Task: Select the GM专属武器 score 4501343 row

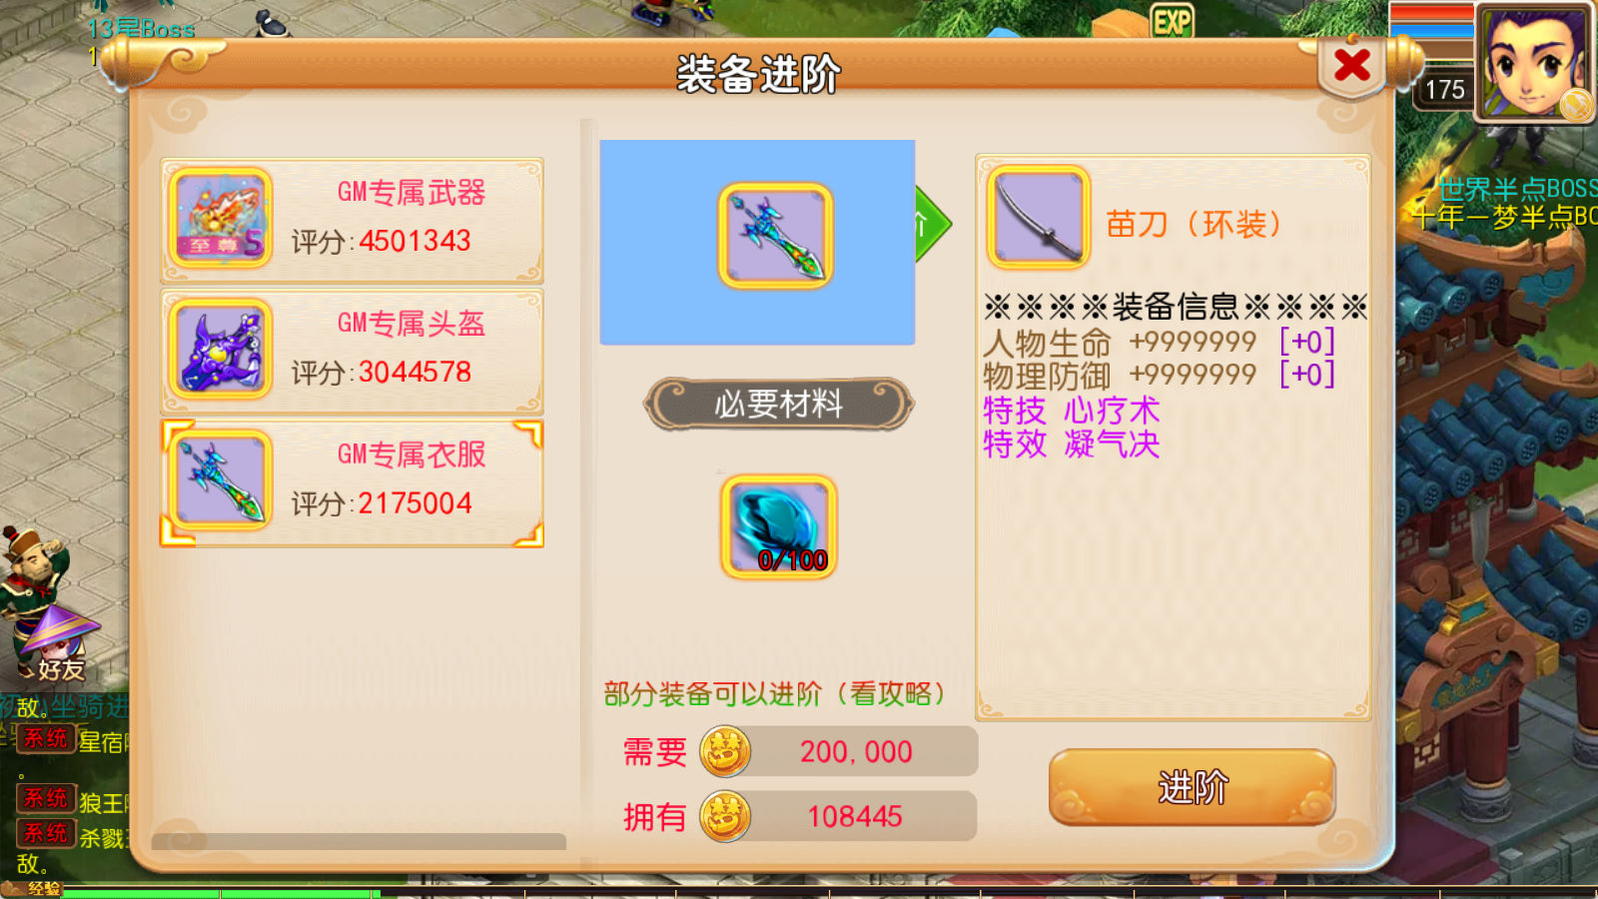Action: point(352,220)
